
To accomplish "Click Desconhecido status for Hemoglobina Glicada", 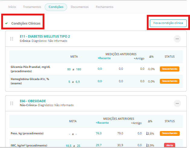I will (x=169, y=81).
